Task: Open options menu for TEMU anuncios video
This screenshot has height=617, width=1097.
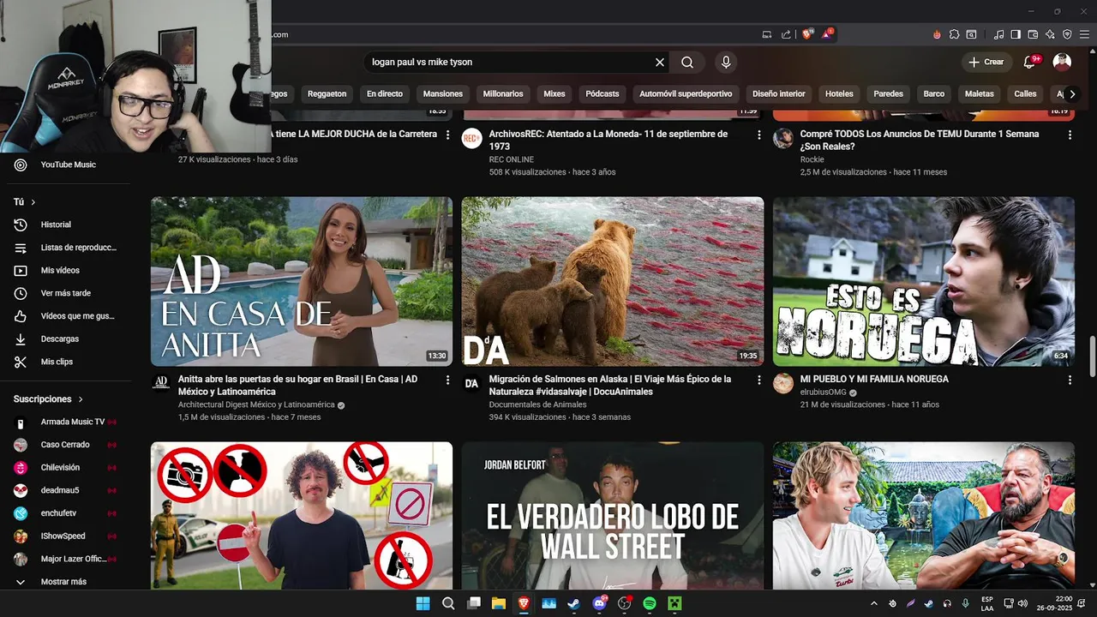Action: [1070, 135]
